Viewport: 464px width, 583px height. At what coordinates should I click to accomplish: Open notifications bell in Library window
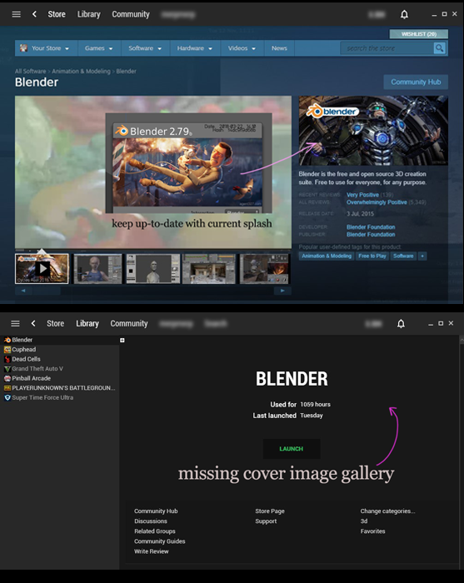[x=401, y=323]
